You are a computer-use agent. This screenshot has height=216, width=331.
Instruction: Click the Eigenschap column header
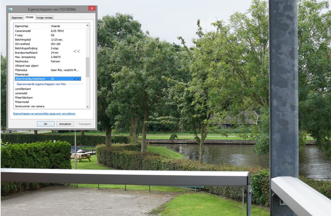(x=31, y=26)
